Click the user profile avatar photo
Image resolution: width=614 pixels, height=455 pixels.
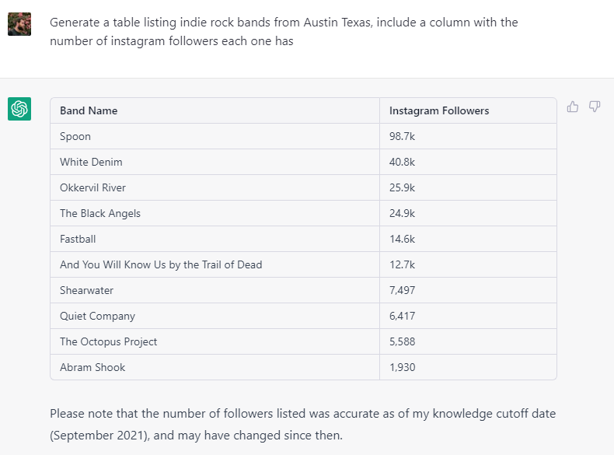[x=19, y=24]
